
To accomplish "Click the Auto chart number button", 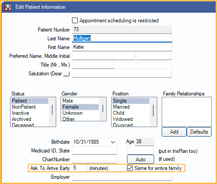I will 141,159.
